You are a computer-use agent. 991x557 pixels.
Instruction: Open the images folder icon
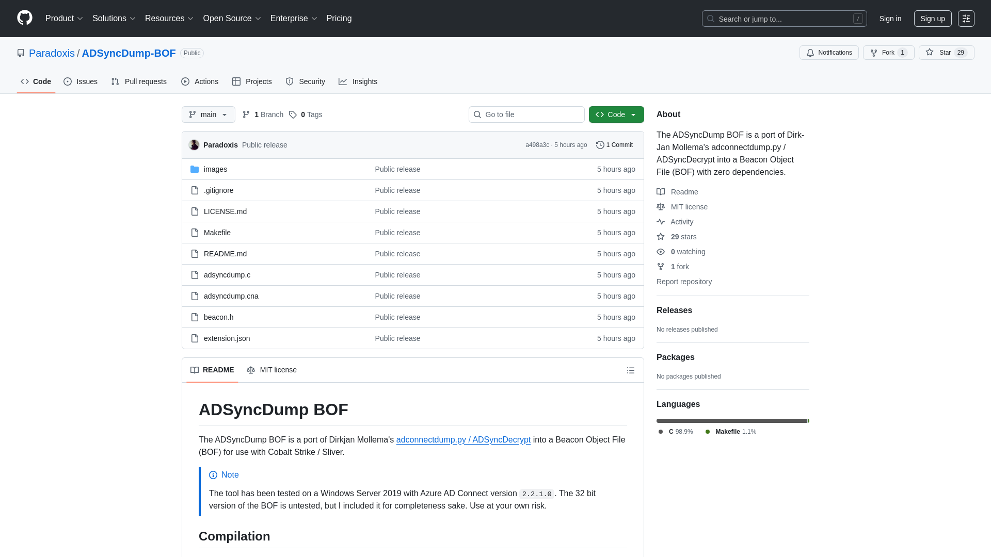[195, 169]
